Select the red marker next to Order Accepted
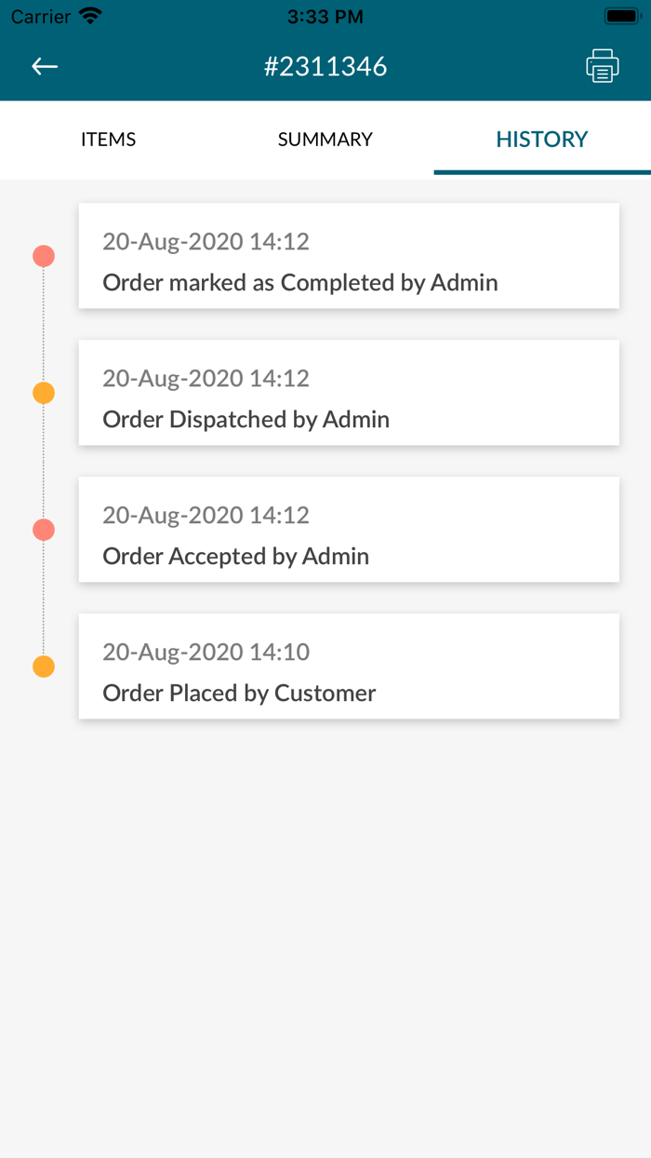 point(44,530)
